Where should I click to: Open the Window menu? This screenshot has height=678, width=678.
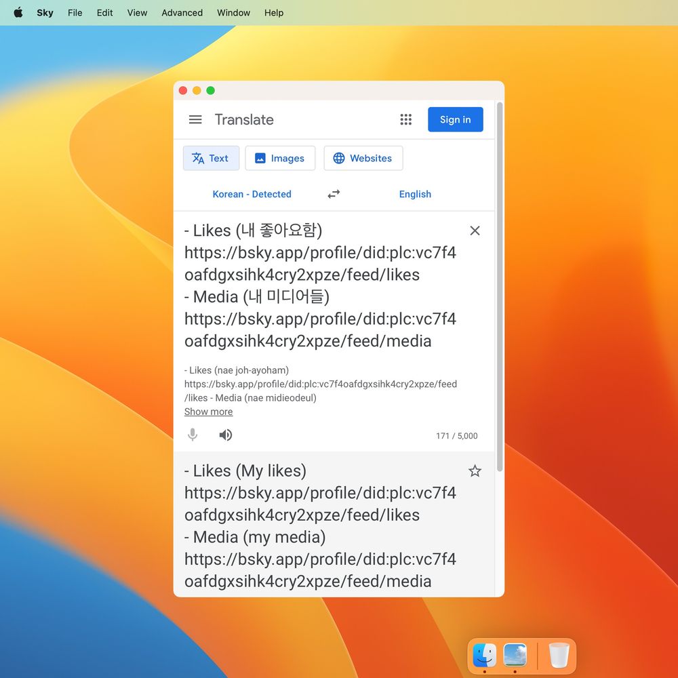[233, 12]
